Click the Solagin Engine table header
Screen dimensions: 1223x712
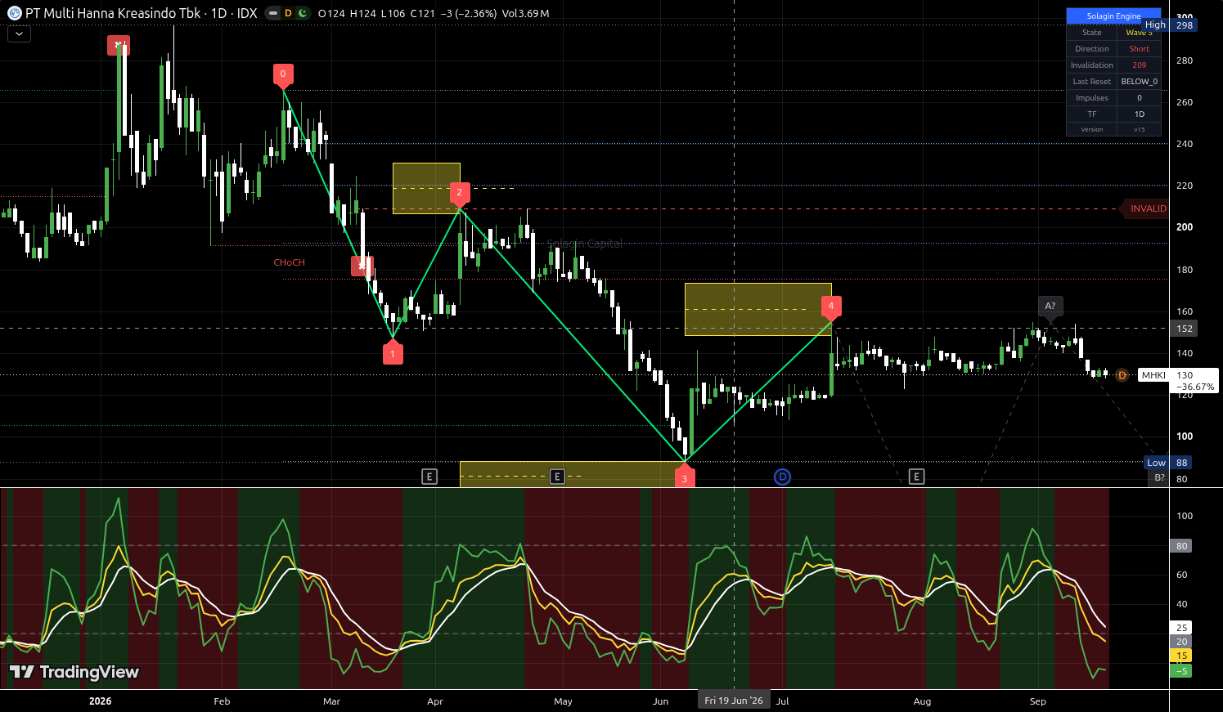(1113, 16)
